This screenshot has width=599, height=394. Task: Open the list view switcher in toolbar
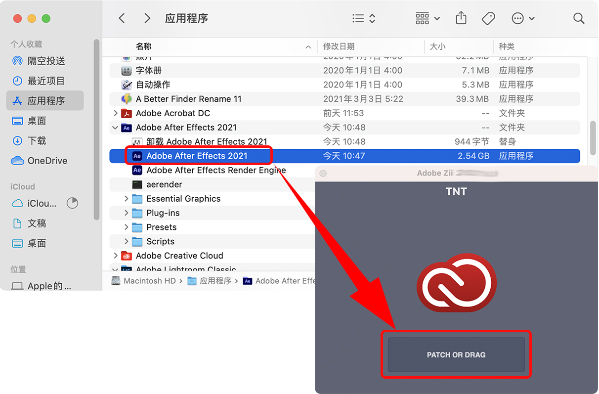[x=364, y=19]
